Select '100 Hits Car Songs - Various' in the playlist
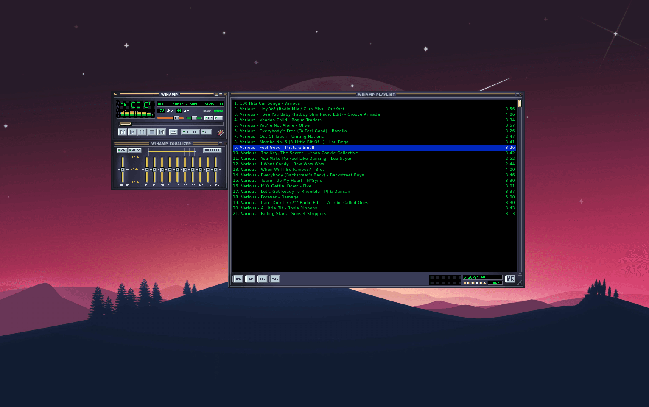The height and width of the screenshot is (407, 649). pos(374,103)
